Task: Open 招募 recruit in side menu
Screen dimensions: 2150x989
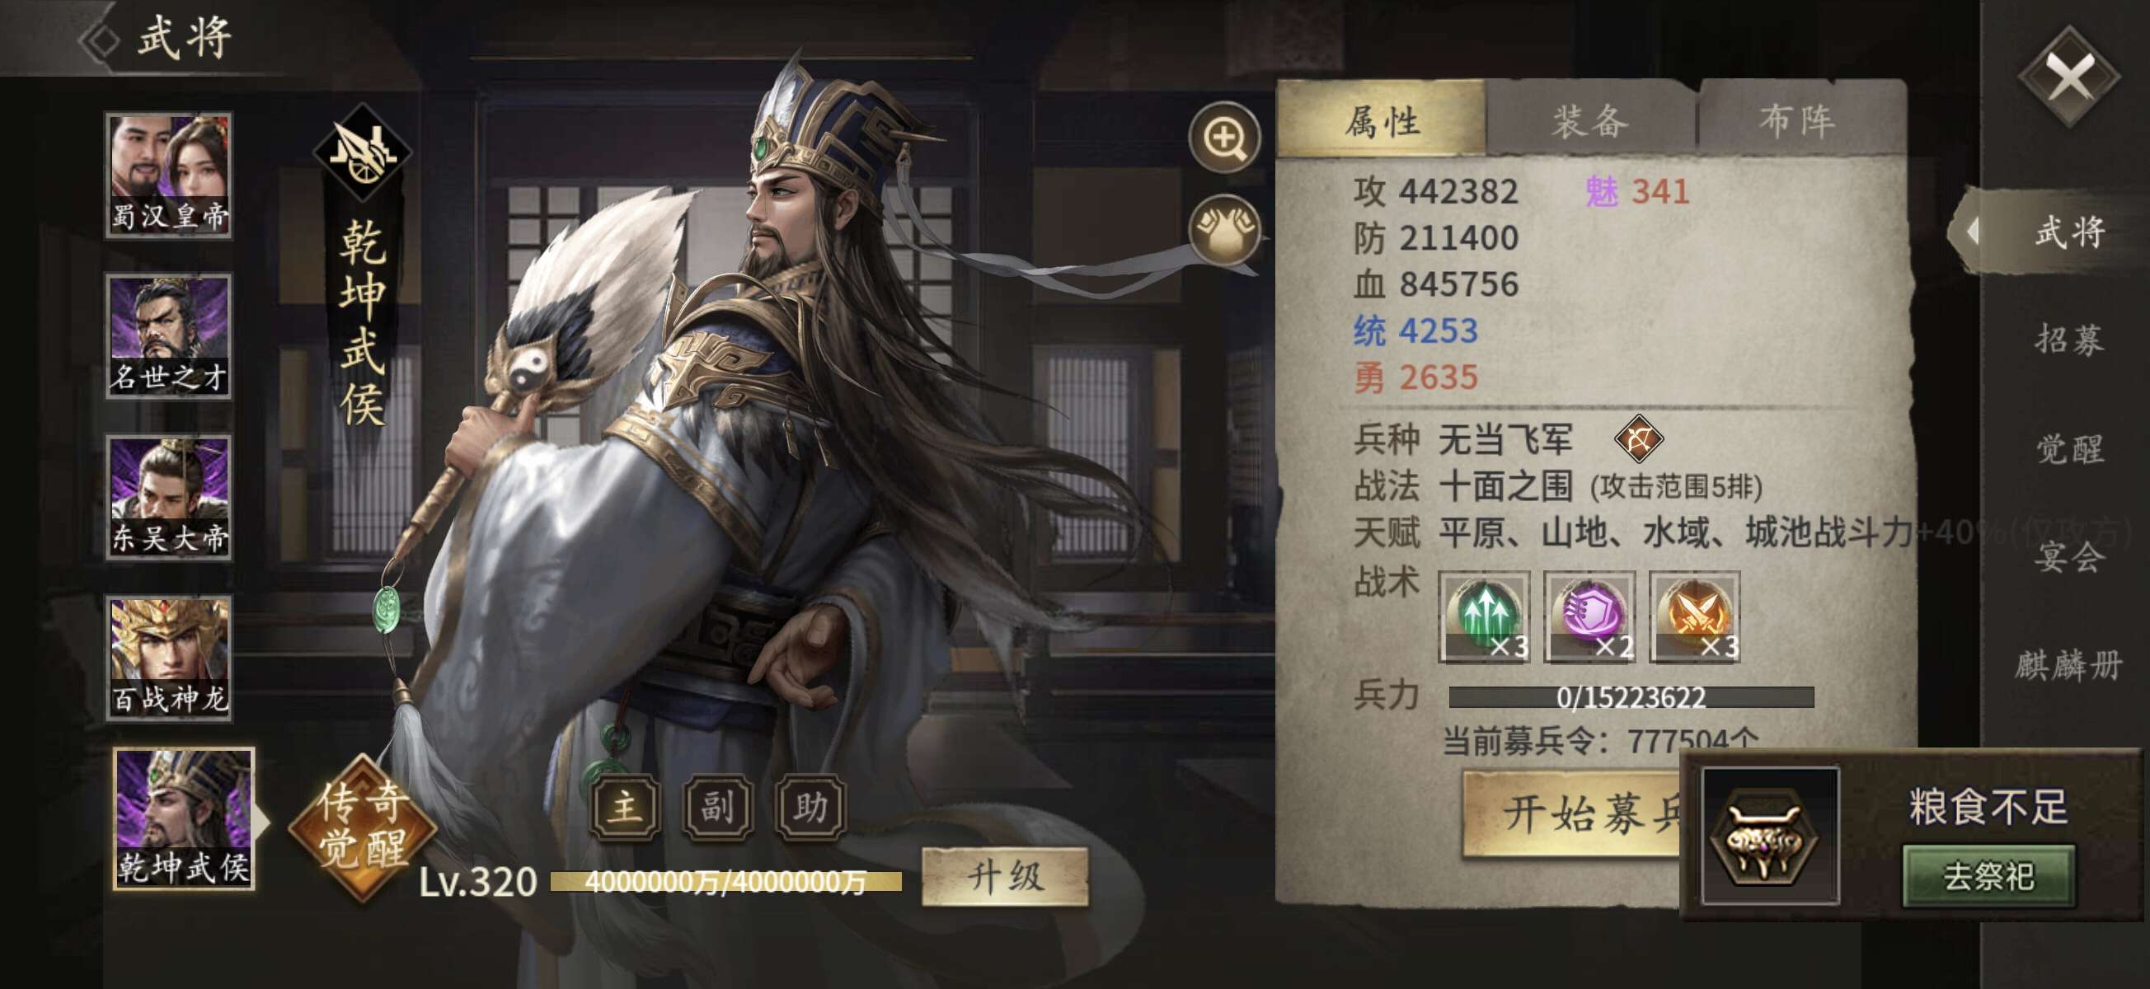Action: [x=2069, y=339]
